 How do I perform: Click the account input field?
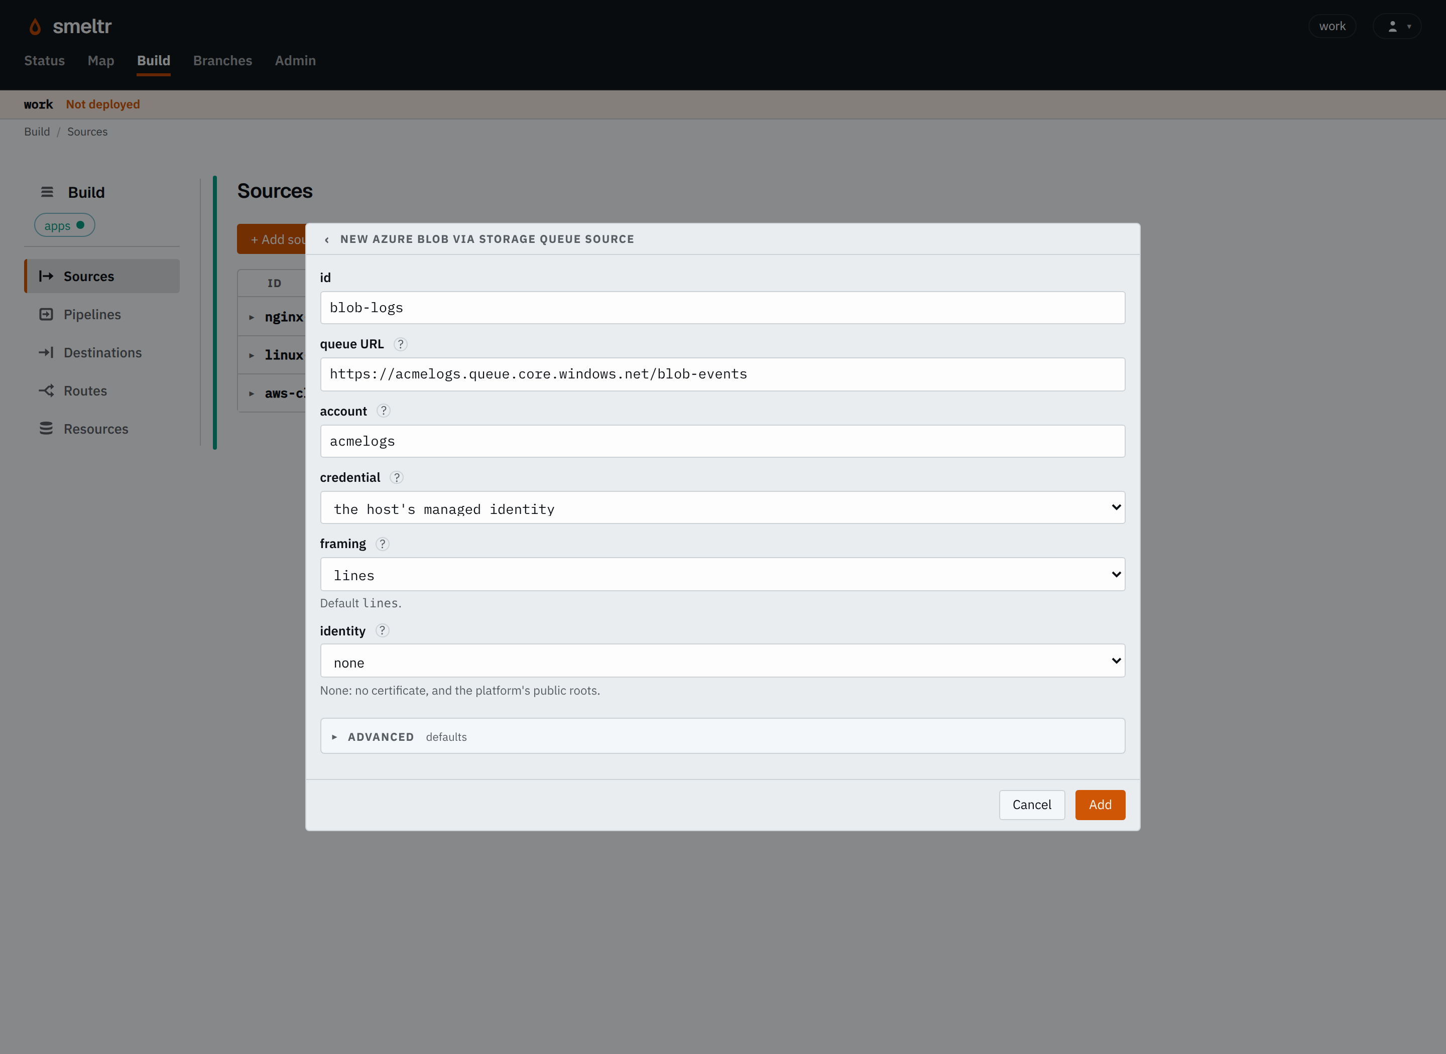pyautogui.click(x=722, y=441)
